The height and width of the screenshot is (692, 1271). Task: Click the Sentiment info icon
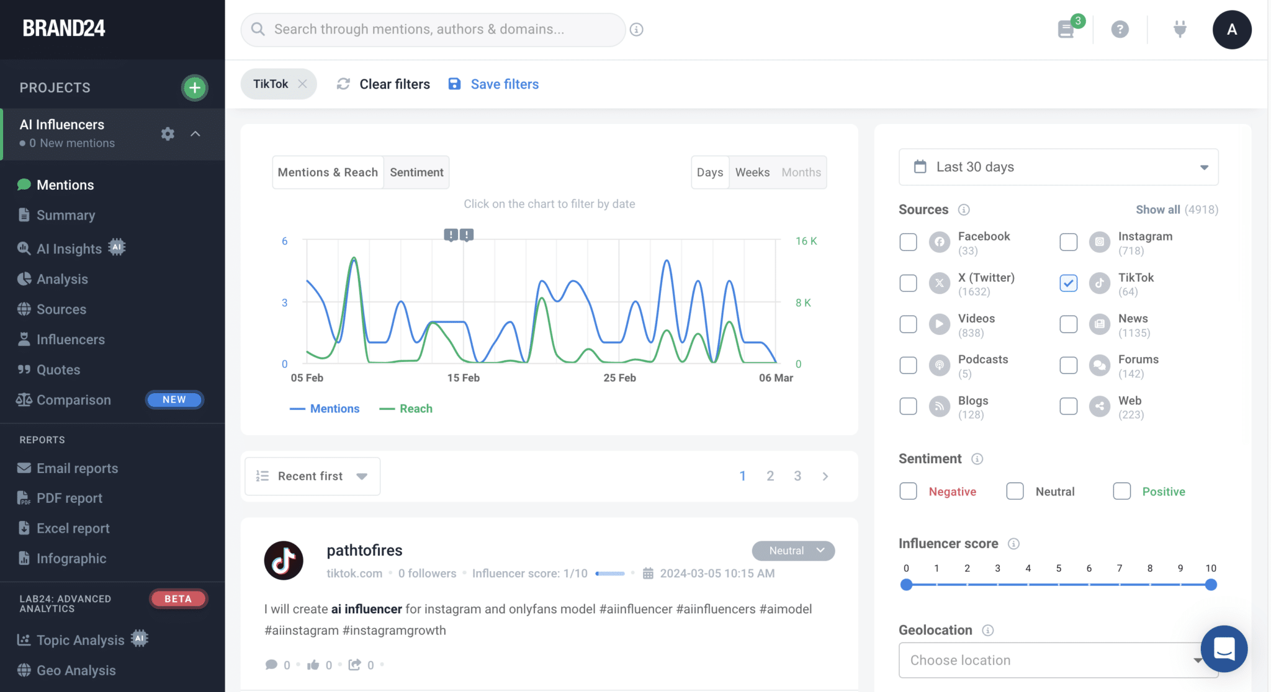[977, 459]
